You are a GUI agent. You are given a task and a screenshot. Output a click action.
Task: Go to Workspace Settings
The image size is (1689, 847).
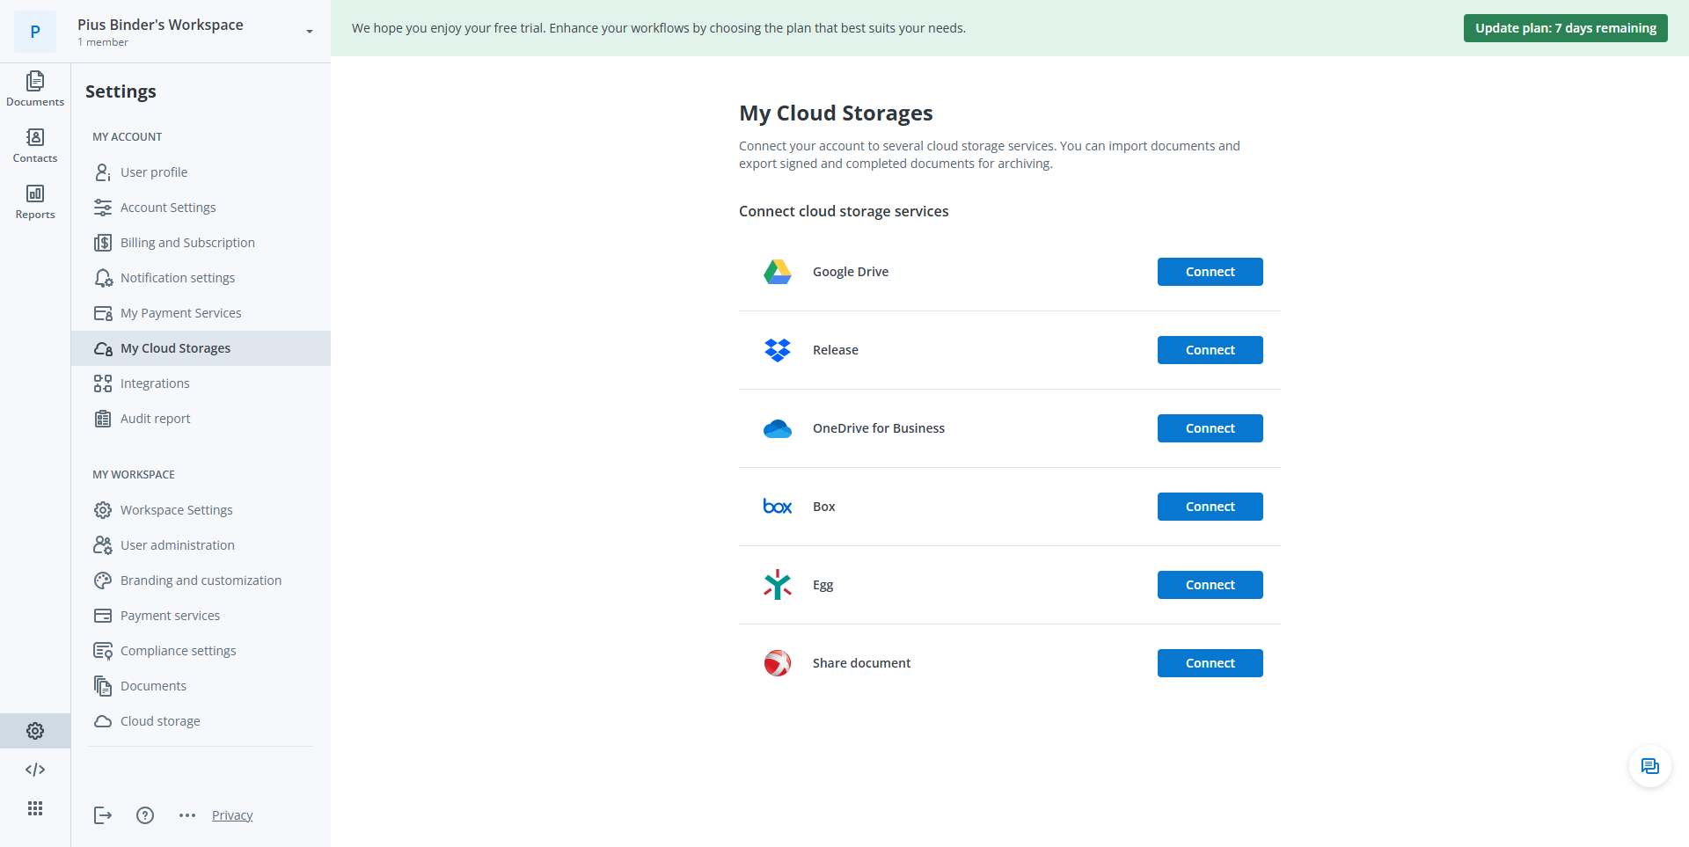(x=176, y=510)
